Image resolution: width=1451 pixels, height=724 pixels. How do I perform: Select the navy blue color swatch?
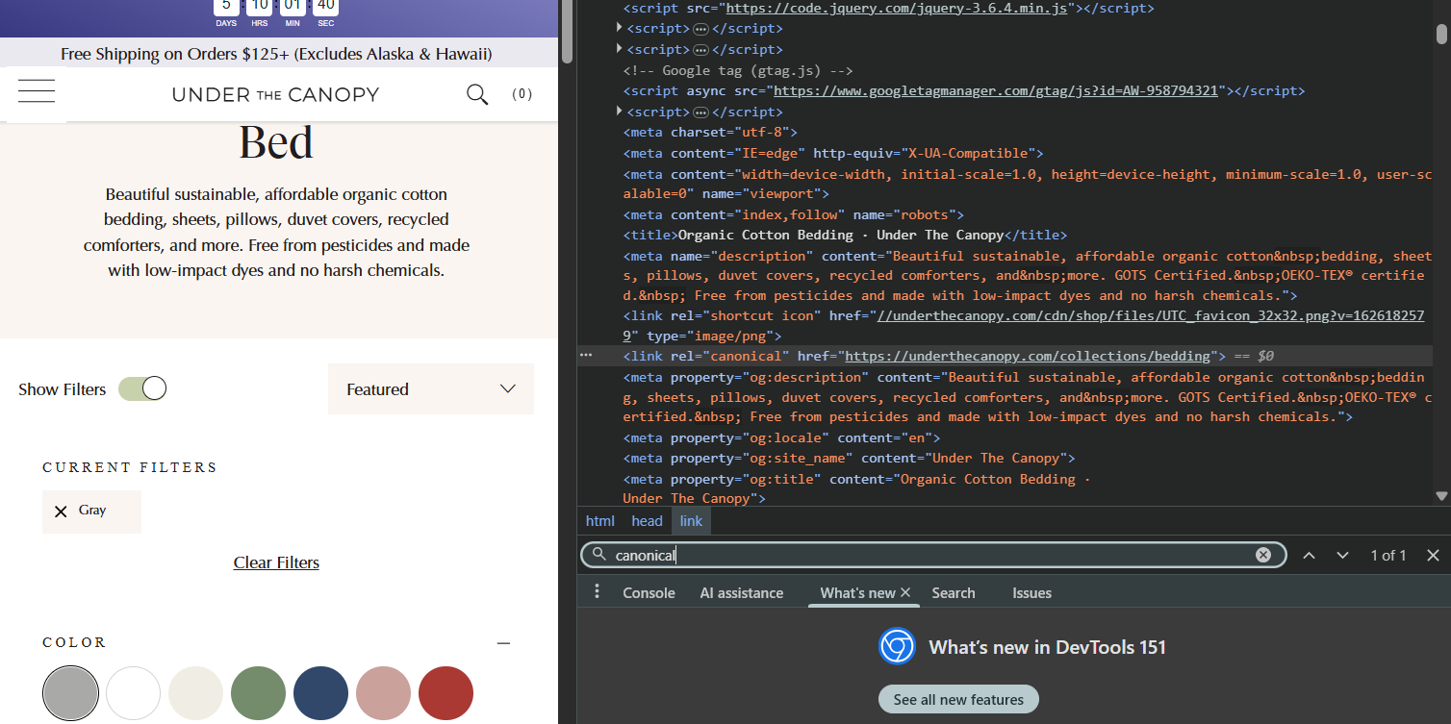(320, 693)
